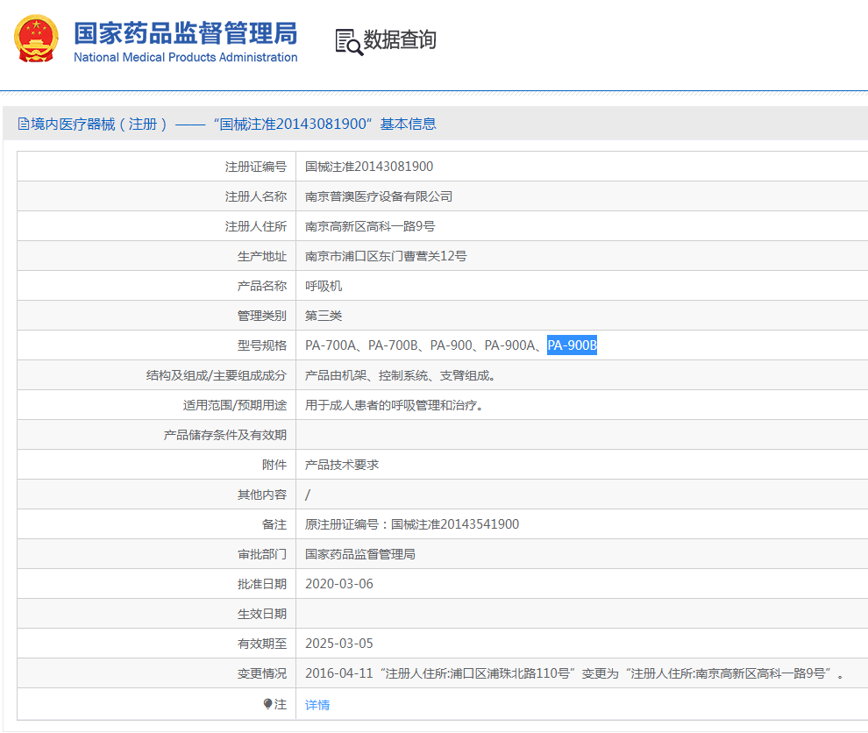Click the 产品储存条件及有效期 label
Screen dimensions: 868x733
pyautogui.click(x=224, y=435)
